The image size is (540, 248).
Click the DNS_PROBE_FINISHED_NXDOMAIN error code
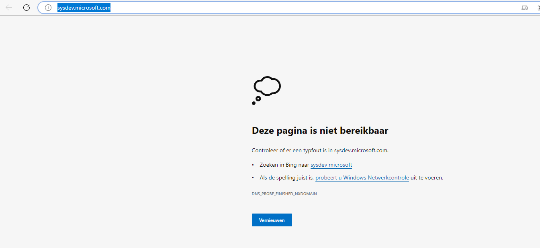click(x=284, y=194)
